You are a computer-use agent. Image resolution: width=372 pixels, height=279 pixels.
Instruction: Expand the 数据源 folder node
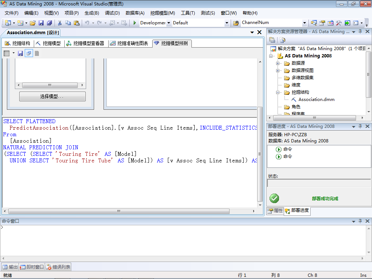pyautogui.click(x=278, y=63)
